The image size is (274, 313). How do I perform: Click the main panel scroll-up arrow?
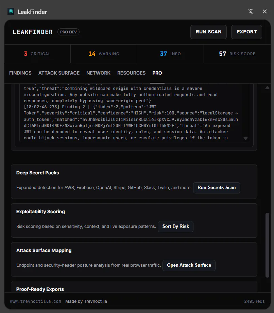tap(268, 88)
